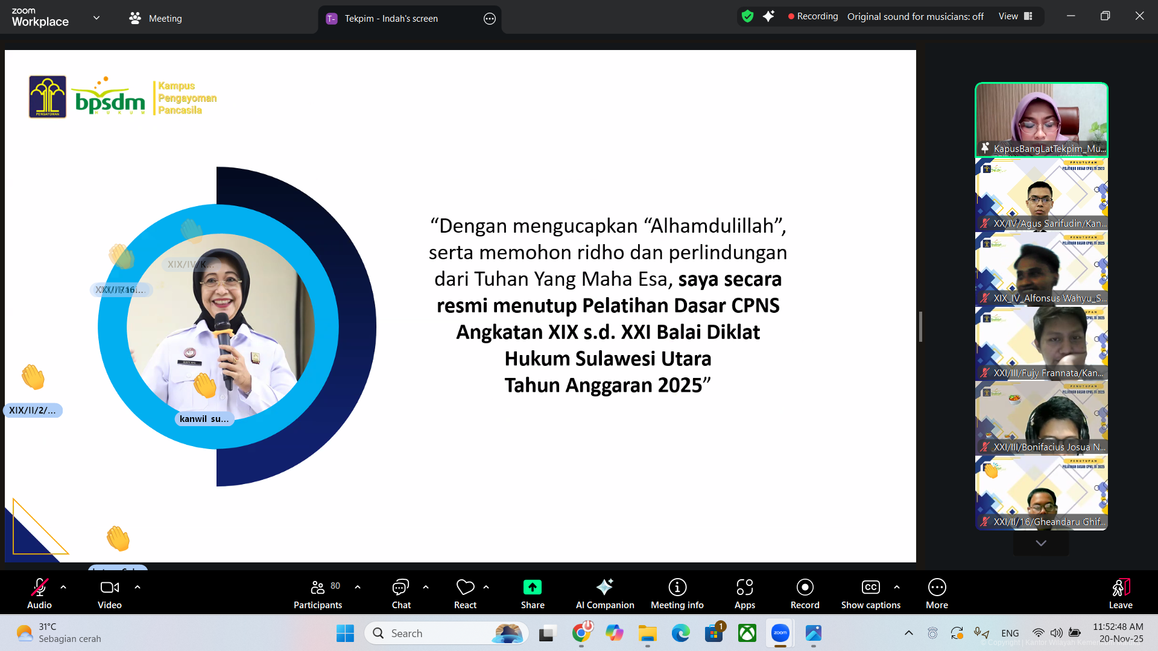Select Agus Sarifudin's video thumbnail

[1040, 193]
